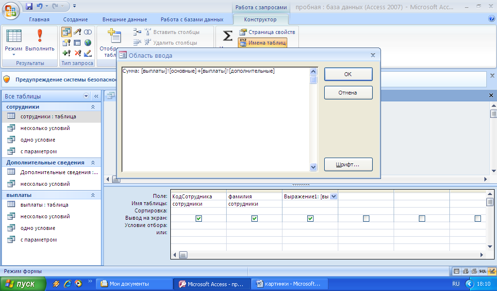The width and height of the screenshot is (497, 291).
Task: Collapse the navigation pane with « button
Action: (96, 96)
